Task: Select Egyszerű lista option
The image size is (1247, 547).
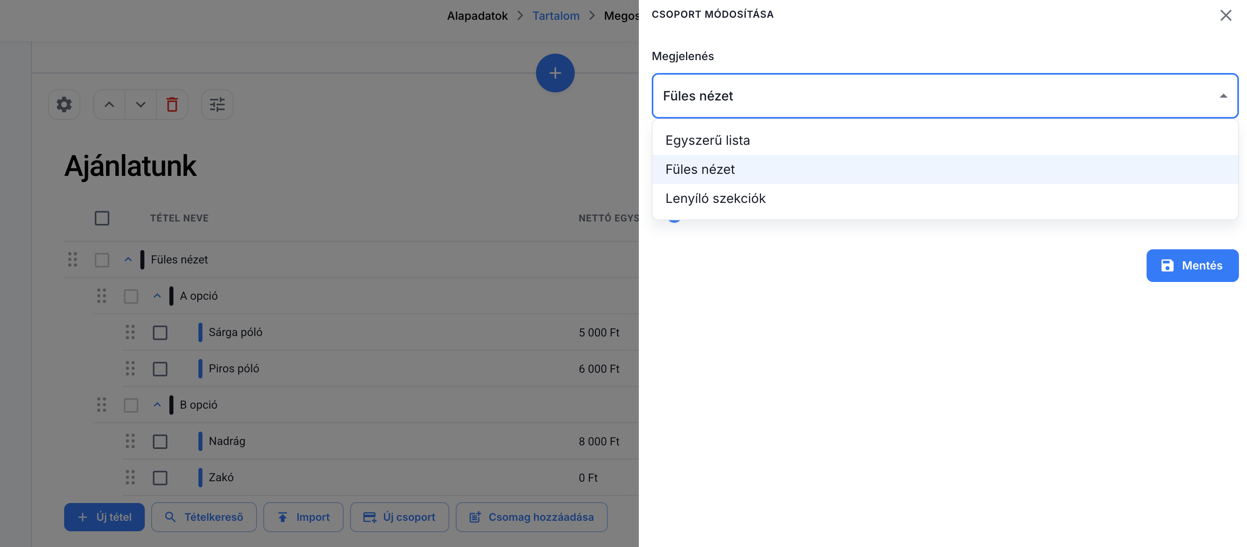Action: [x=707, y=140]
